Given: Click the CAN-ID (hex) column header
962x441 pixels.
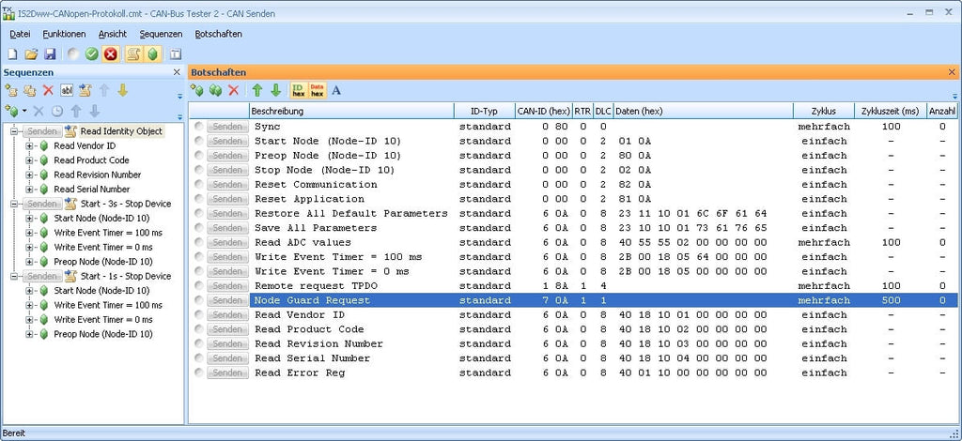Looking at the screenshot, I should point(544,111).
